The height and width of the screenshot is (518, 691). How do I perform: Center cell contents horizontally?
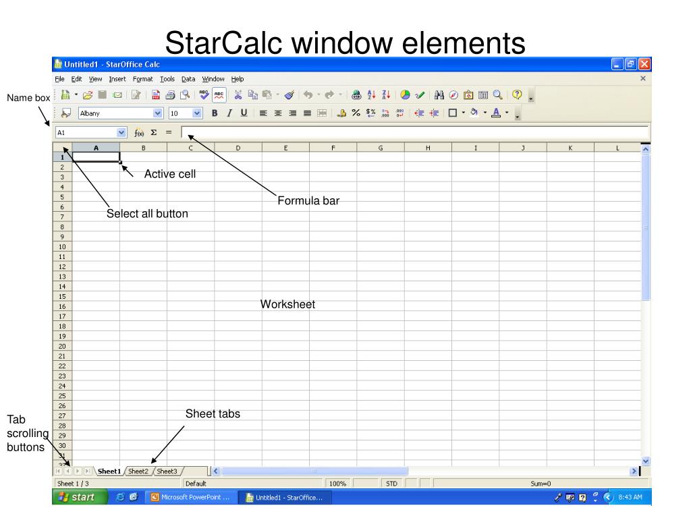278,113
